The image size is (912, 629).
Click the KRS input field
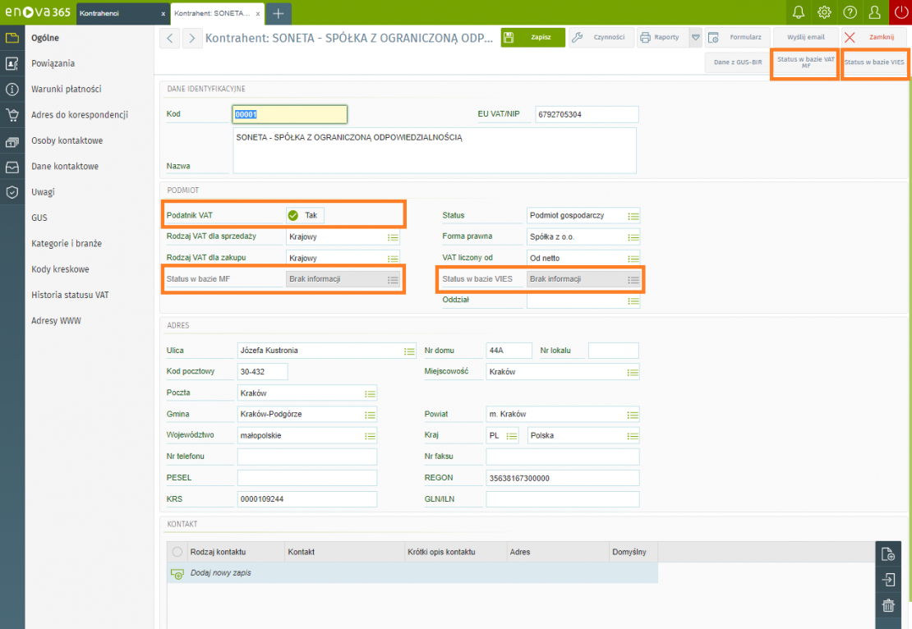(306, 499)
